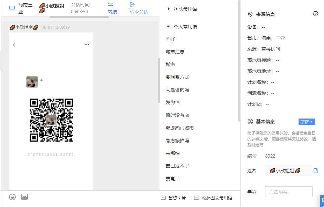Click the exit icon above 结束会话
Image resolution: width=324 pixels, height=207 pixels.
pyautogui.click(x=132, y=4)
